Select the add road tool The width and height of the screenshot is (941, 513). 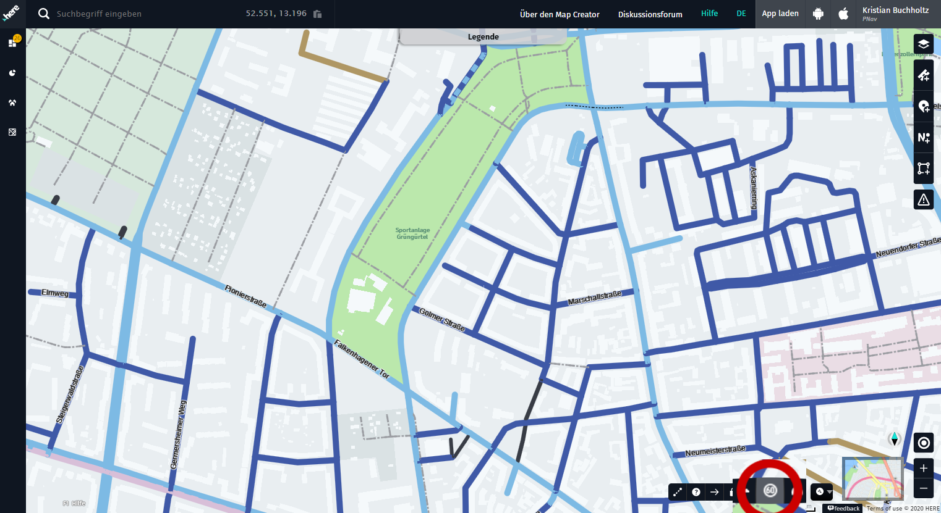[923, 75]
